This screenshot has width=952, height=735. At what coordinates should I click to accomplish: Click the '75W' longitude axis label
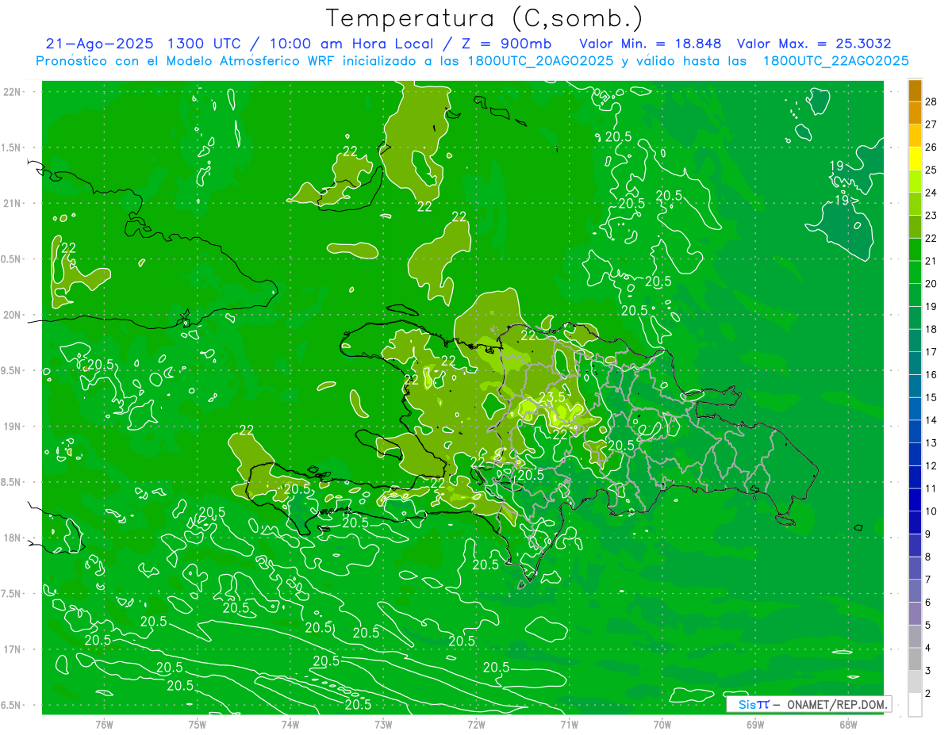(197, 725)
